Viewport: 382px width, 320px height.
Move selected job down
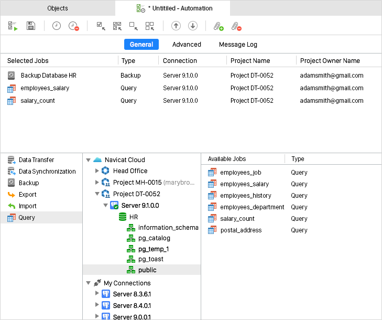[x=193, y=26]
